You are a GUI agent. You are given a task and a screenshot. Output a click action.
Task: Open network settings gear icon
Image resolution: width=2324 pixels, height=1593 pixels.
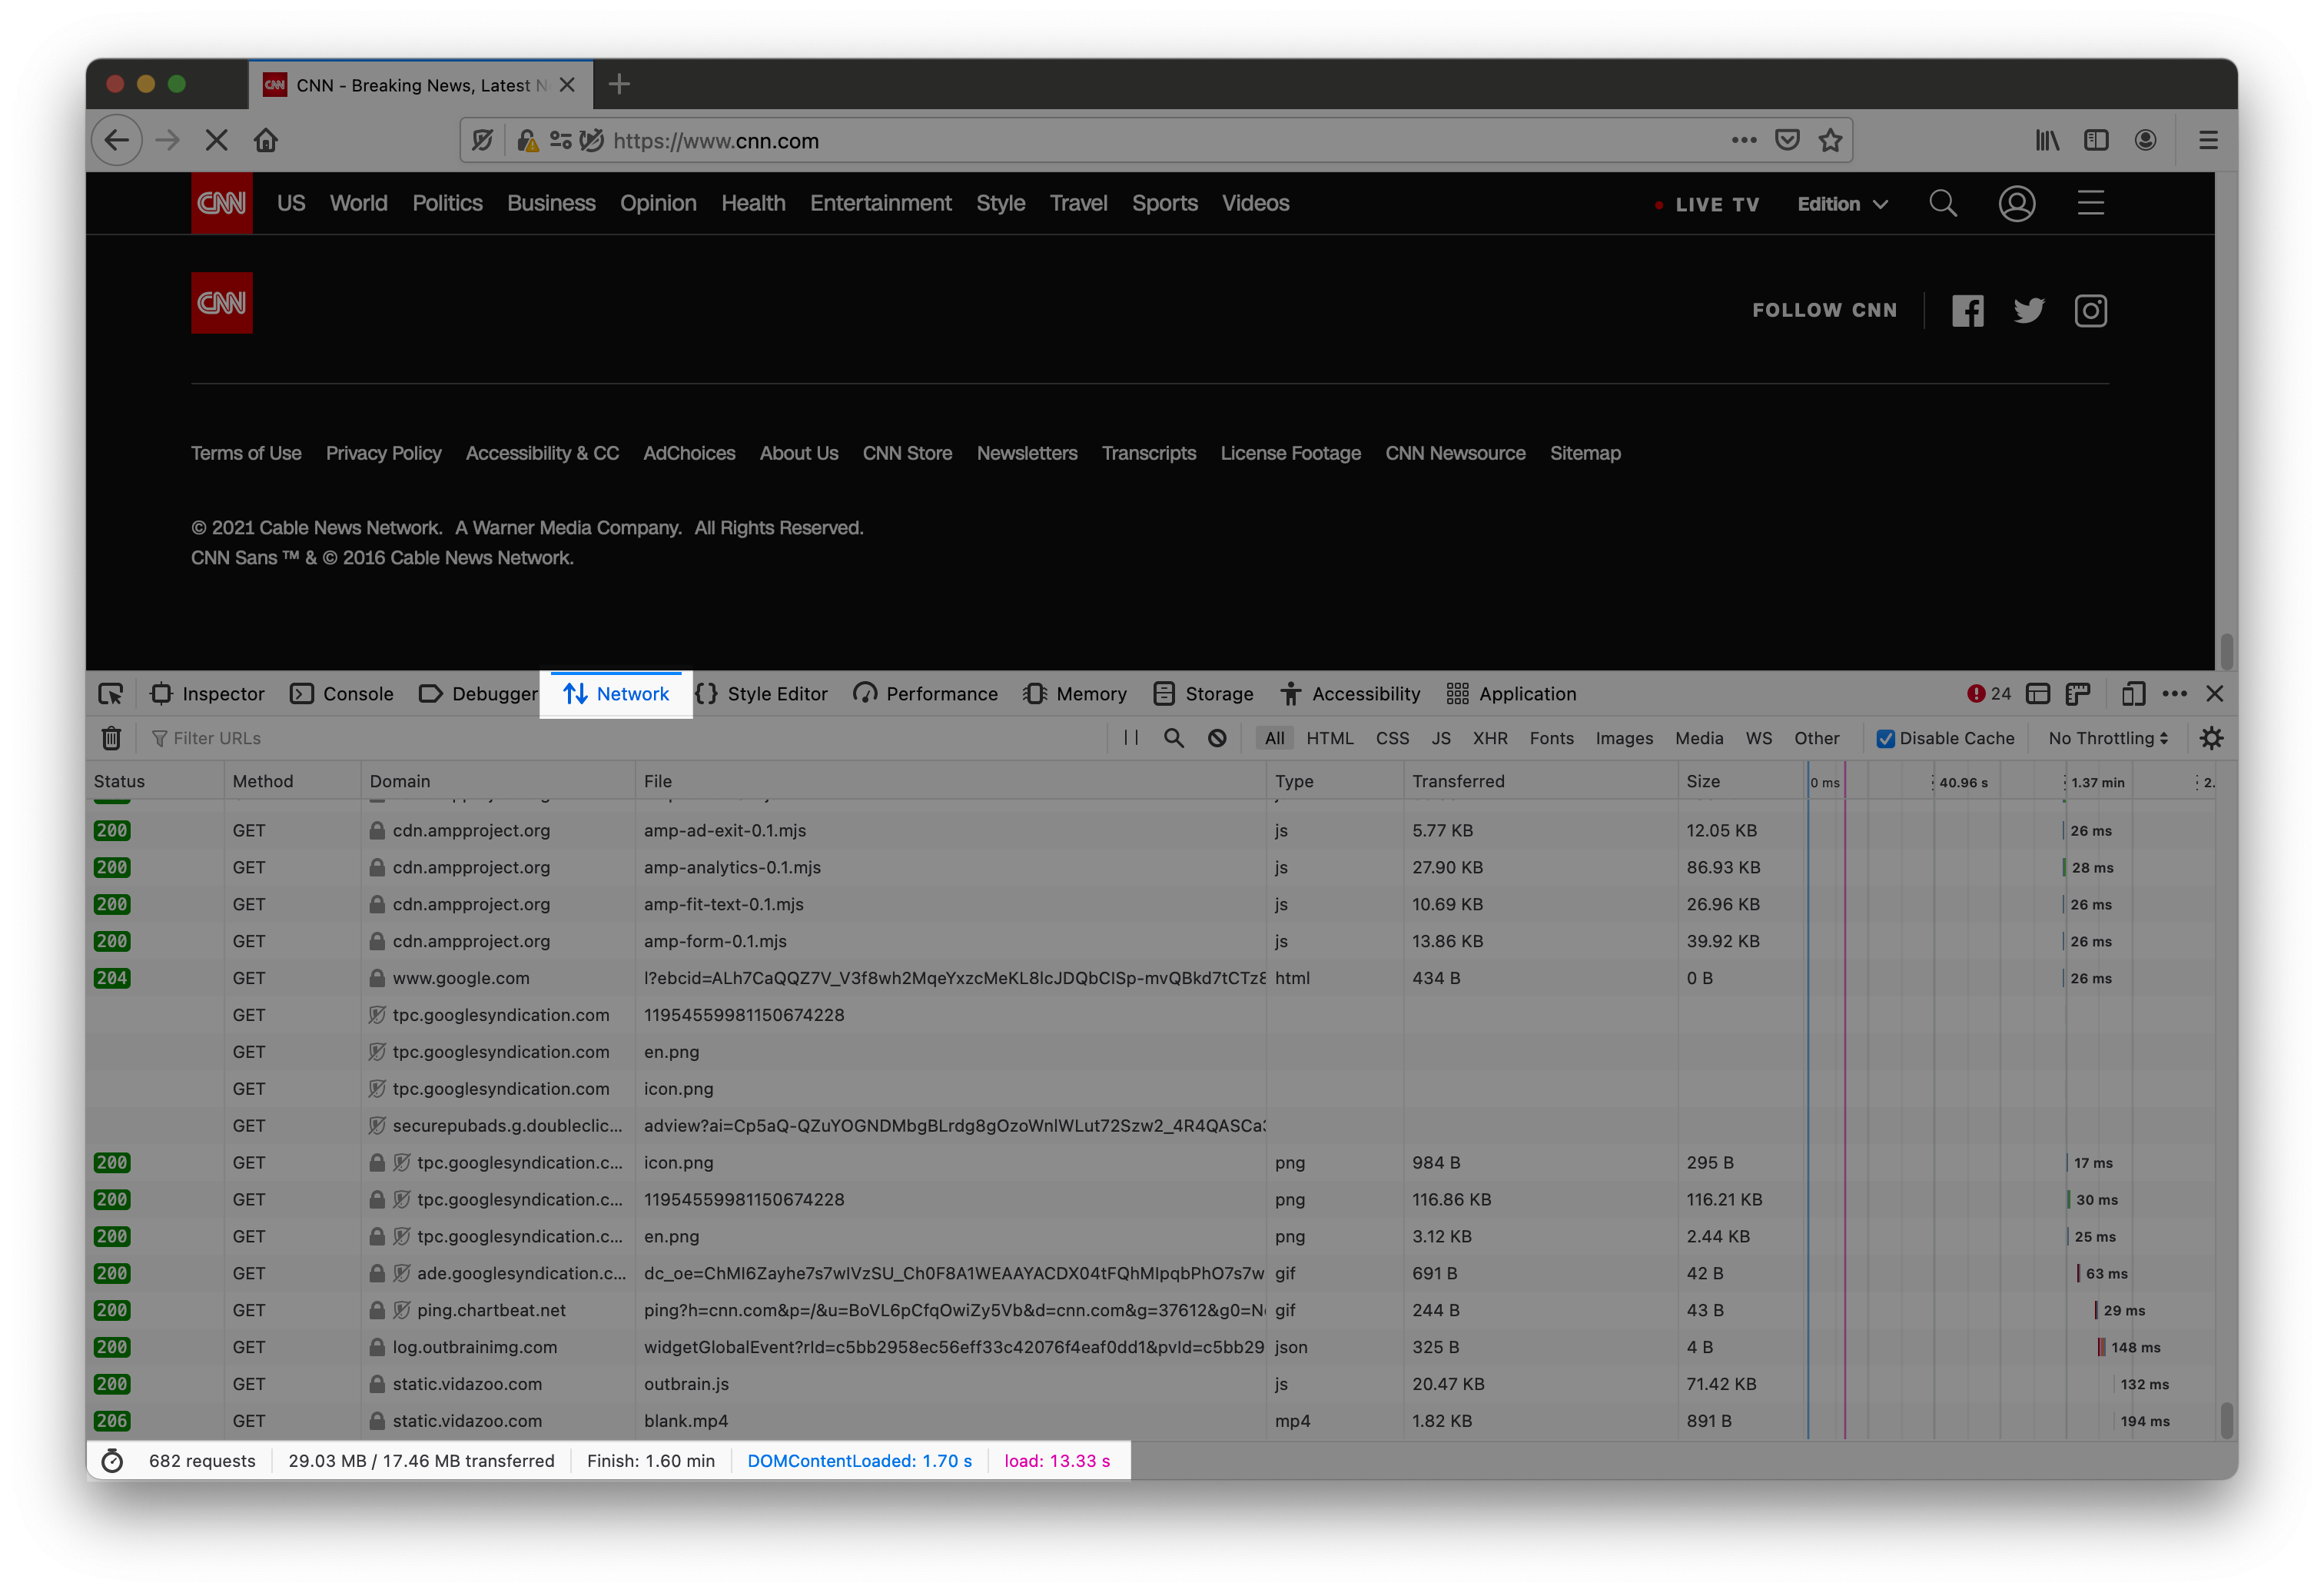tap(2211, 739)
